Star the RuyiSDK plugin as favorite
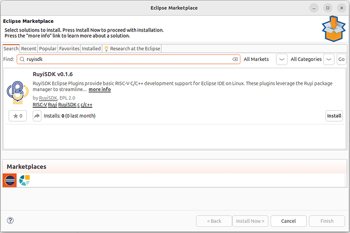The width and height of the screenshot is (350, 233). [18, 116]
